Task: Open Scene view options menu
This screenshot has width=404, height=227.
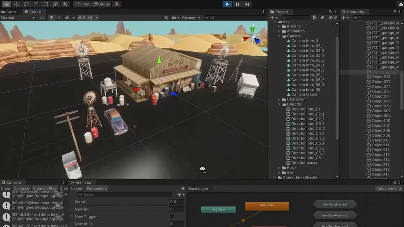Action: pos(263,12)
